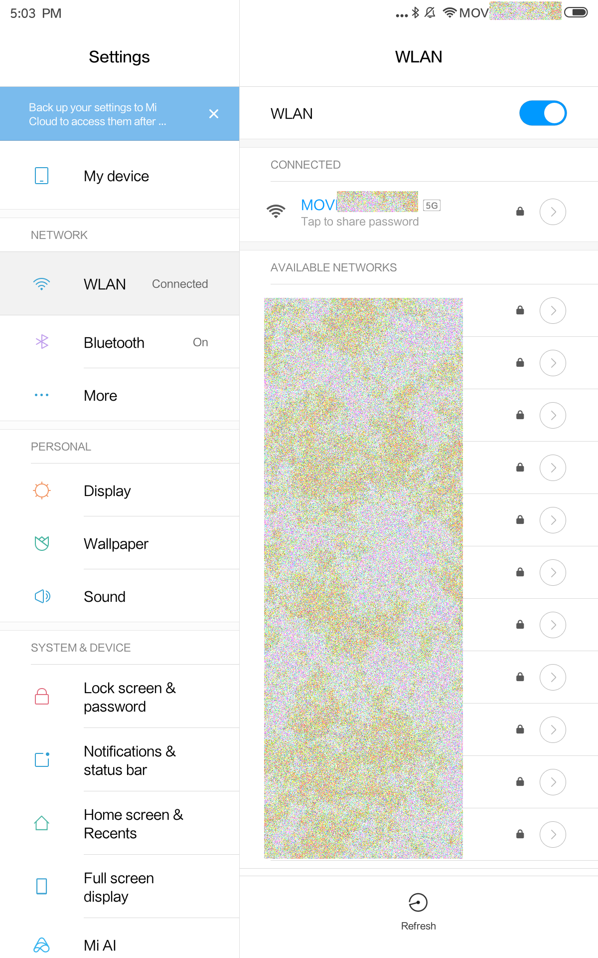This screenshot has width=598, height=958.
Task: Open details arrow of last available network
Action: click(x=553, y=834)
